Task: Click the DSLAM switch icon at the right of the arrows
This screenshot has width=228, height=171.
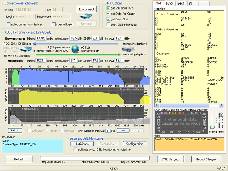Action: [x=128, y=49]
